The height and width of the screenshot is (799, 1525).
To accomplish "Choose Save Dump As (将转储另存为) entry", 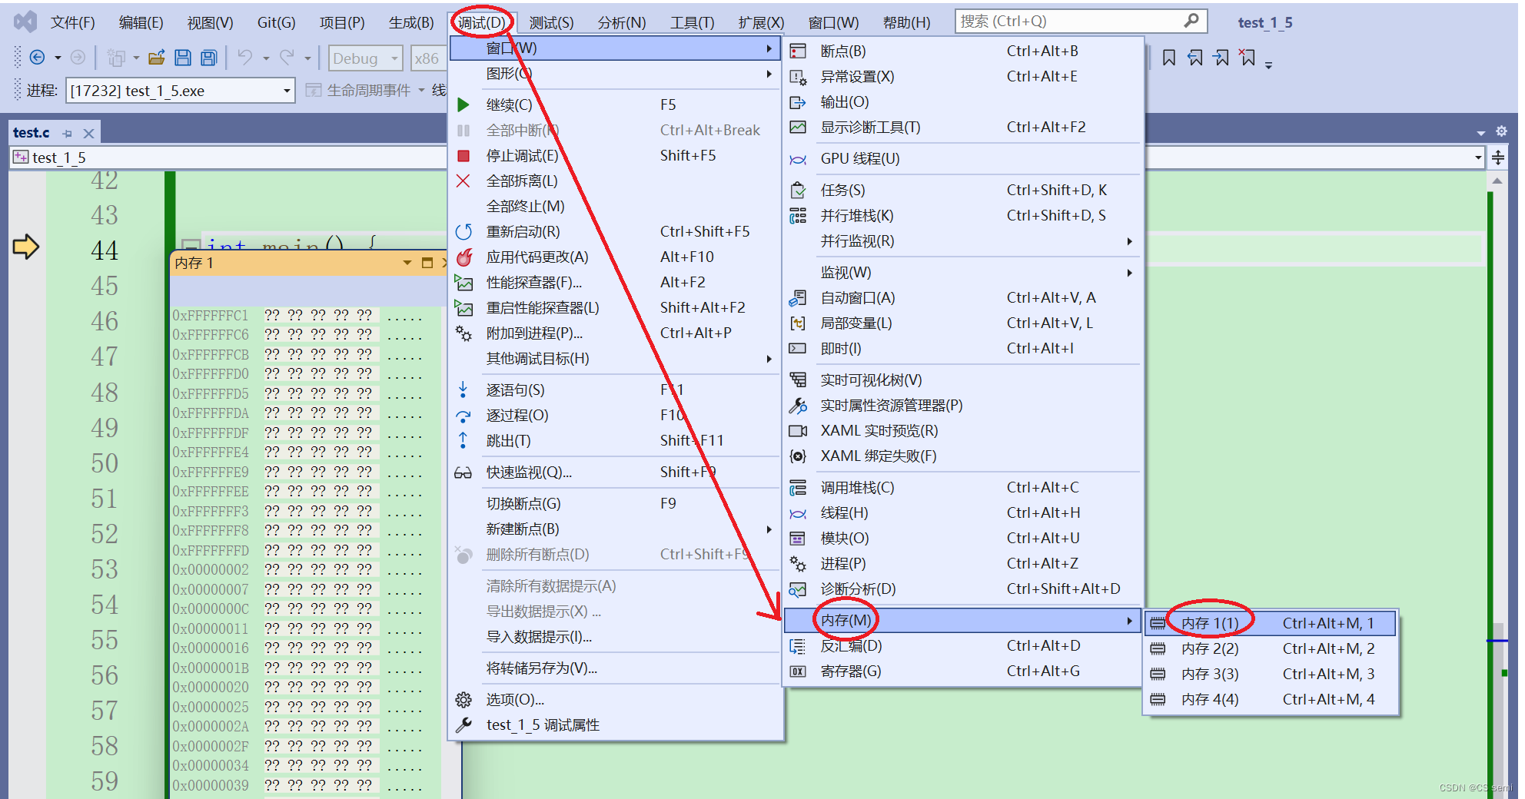I will 616,668.
